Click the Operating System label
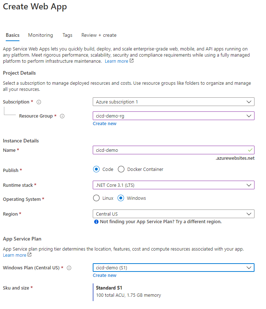 tap(22, 199)
